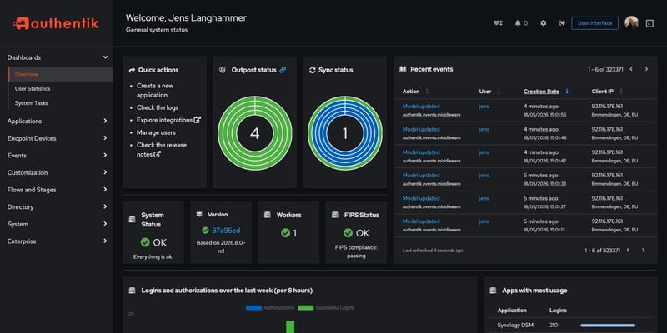667x333 pixels.
Task: Click the Synology DSM application row
Action: (570, 326)
